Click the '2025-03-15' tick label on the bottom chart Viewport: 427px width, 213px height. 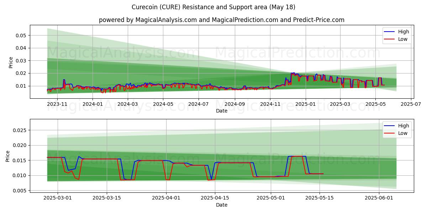[x=107, y=198]
